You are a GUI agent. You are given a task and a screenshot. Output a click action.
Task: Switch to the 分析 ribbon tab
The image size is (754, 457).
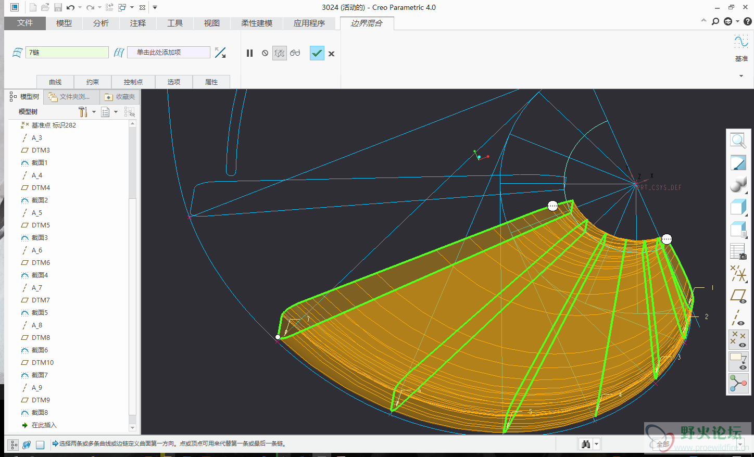pos(101,23)
